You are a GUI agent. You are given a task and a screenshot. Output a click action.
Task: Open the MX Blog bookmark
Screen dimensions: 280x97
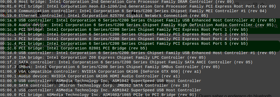pyautogui.click(x=48, y=14)
